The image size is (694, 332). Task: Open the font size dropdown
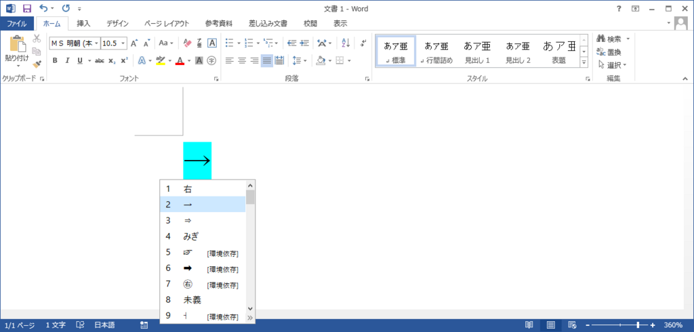[123, 43]
